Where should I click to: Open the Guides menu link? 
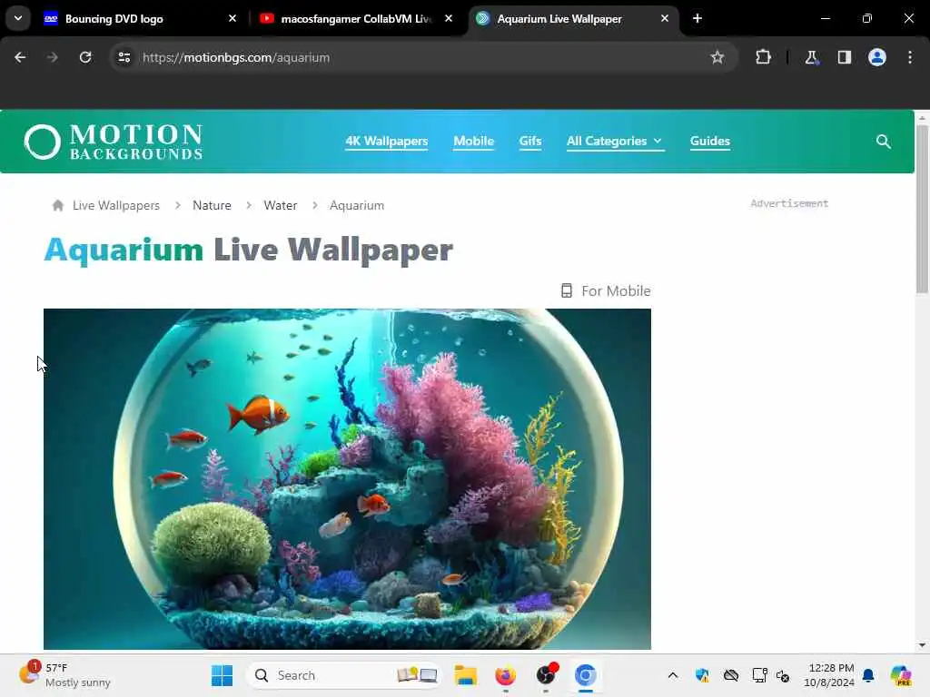(710, 141)
